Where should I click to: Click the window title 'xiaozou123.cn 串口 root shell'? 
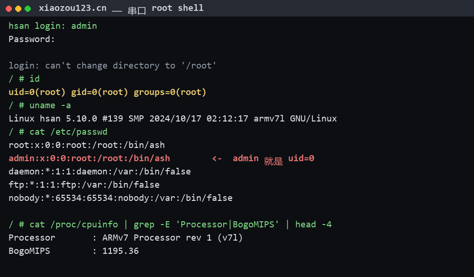pyautogui.click(x=121, y=9)
